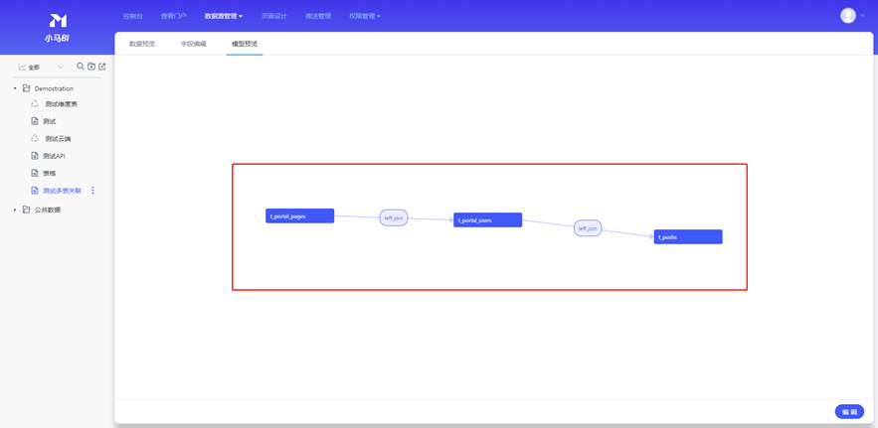
Task: Open the 测试API dataset
Action: tap(54, 156)
